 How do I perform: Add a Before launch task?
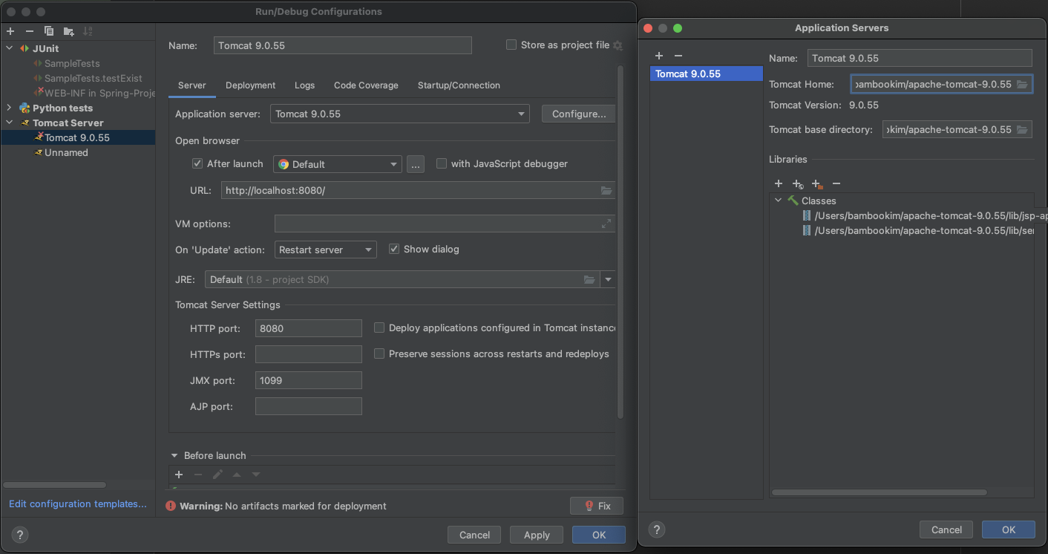click(179, 475)
